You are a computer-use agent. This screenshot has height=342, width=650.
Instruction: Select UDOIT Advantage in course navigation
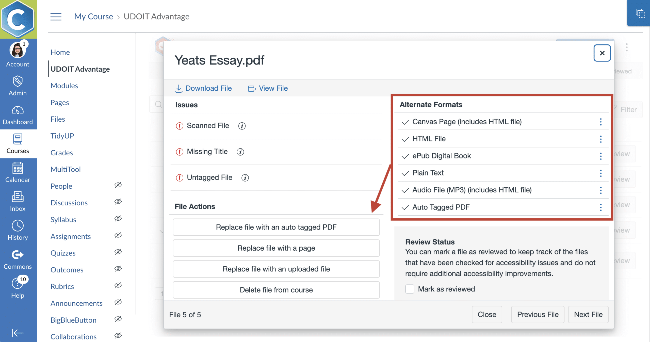click(80, 69)
